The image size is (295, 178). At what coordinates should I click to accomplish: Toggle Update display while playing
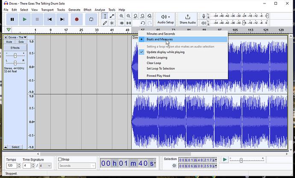pyautogui.click(x=165, y=52)
